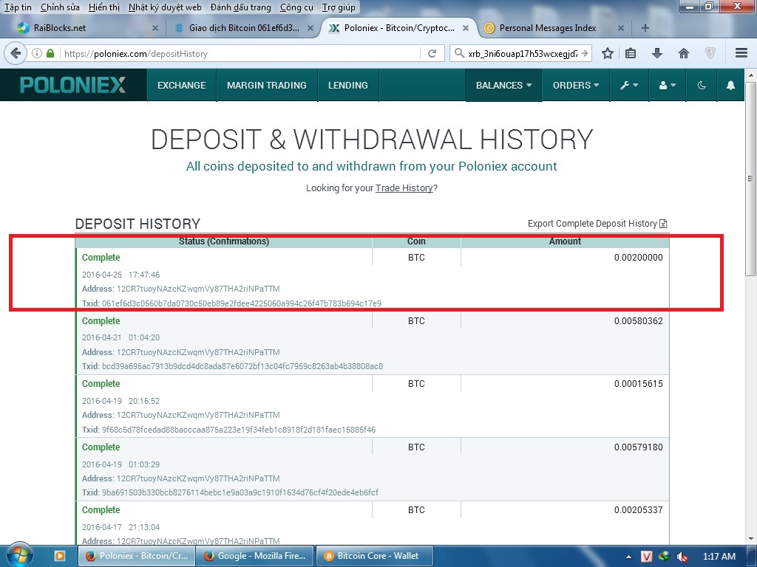Toggle Poloniex night mode moon icon

point(702,86)
